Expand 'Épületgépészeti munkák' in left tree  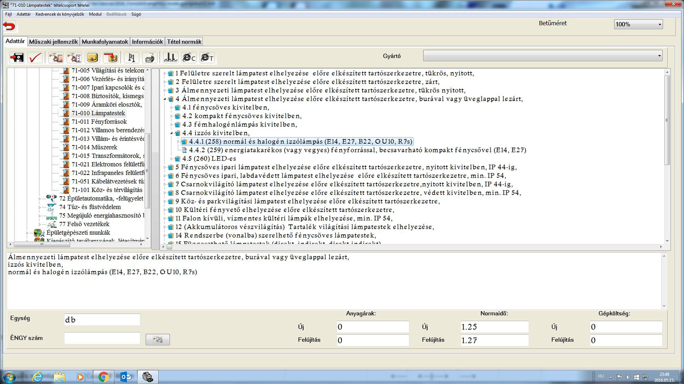tap(28, 233)
